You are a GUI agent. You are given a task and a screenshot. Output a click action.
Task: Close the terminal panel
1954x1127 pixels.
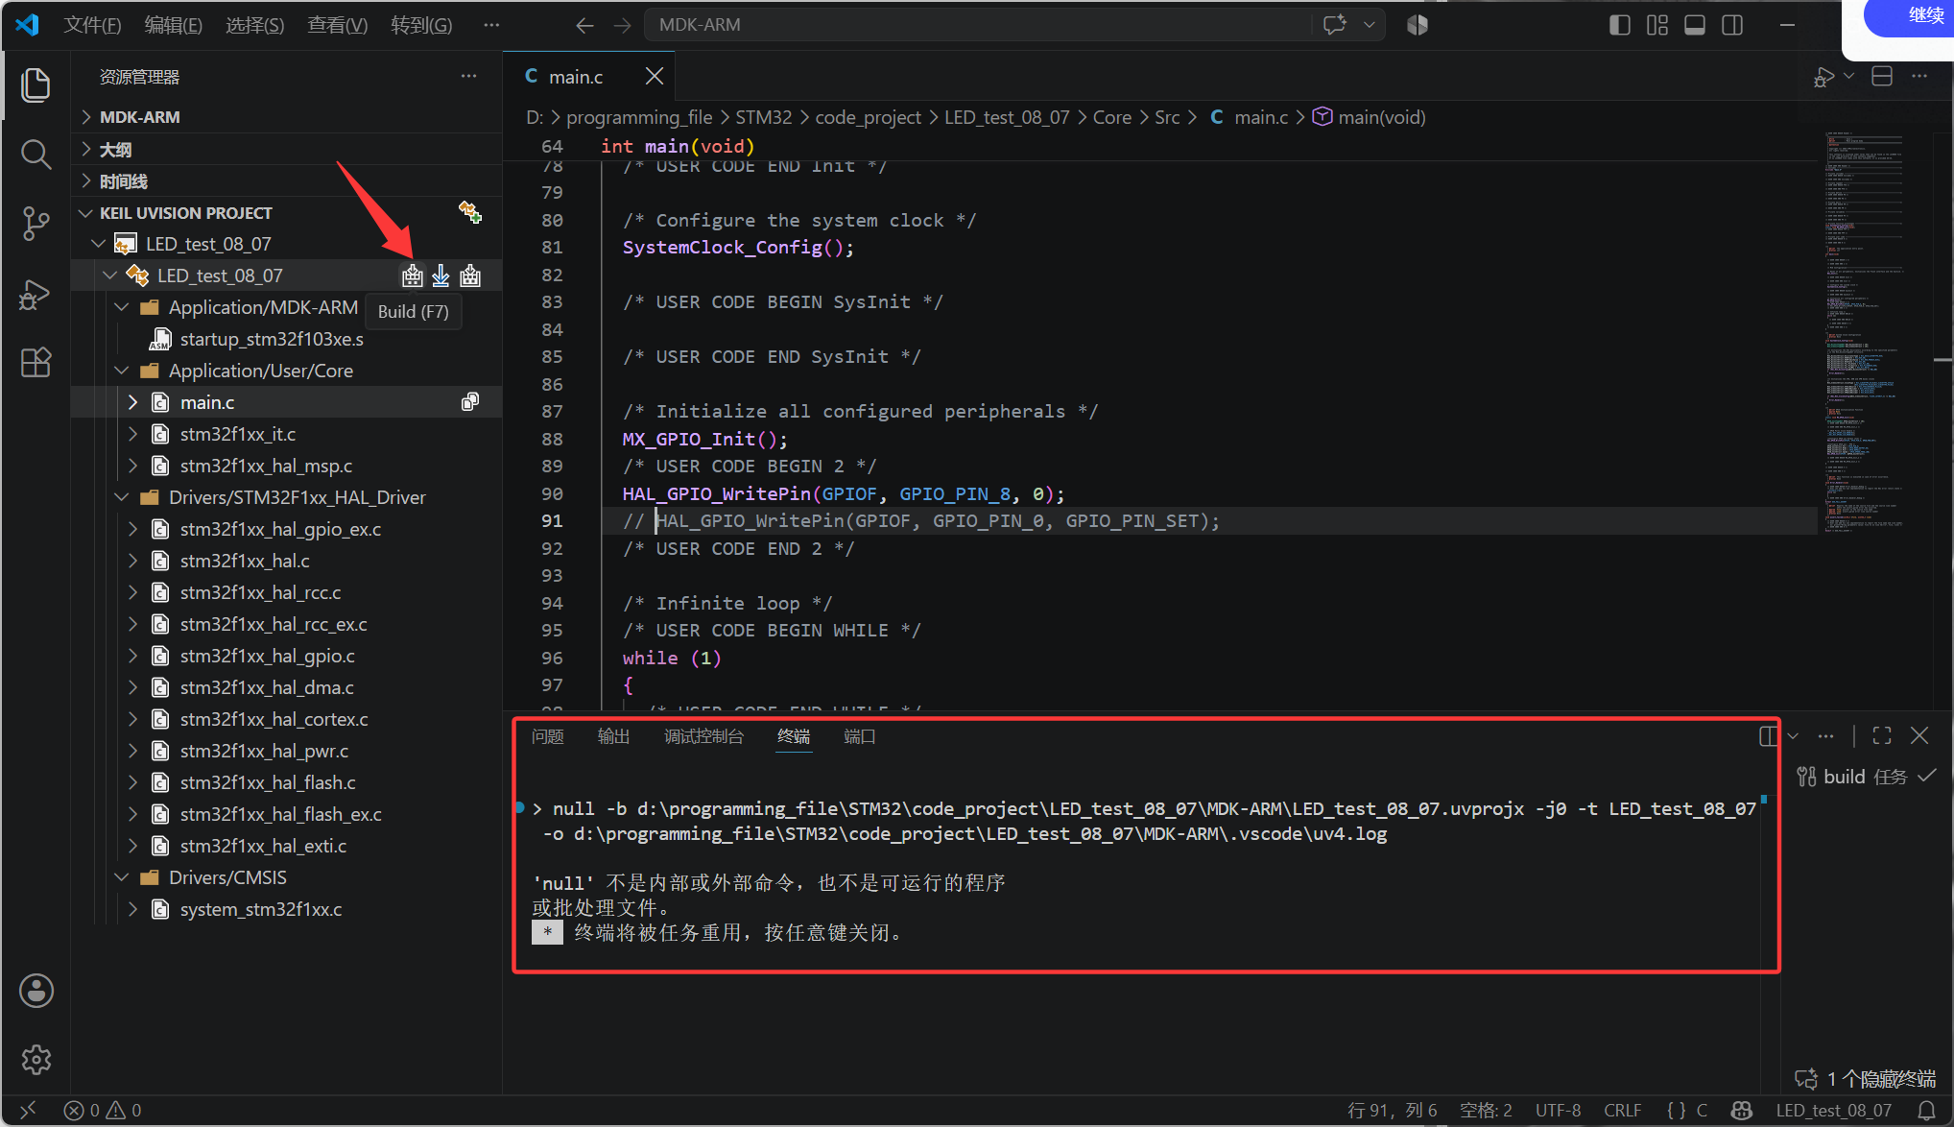point(1919,736)
